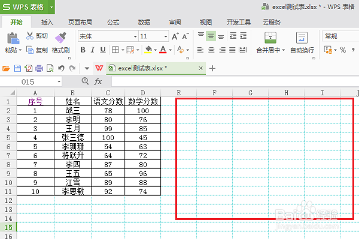
Task: Click the clear formatting eraser icon
Action: (181, 50)
